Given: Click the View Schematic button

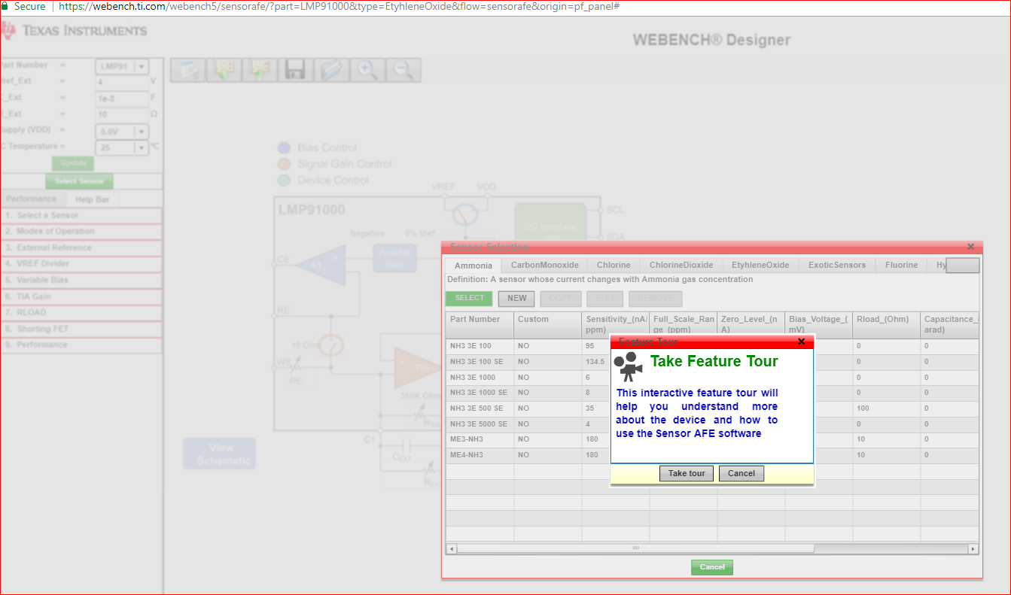Looking at the screenshot, I should (221, 454).
